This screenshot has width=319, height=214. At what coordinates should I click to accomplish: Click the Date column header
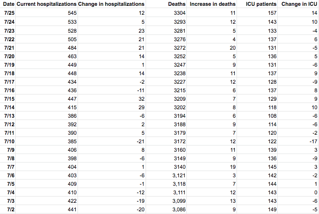8,4
